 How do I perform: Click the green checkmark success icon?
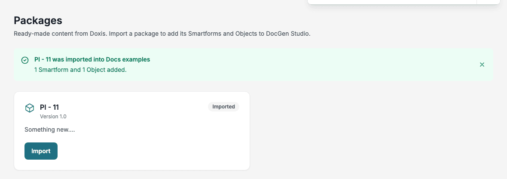(x=25, y=60)
